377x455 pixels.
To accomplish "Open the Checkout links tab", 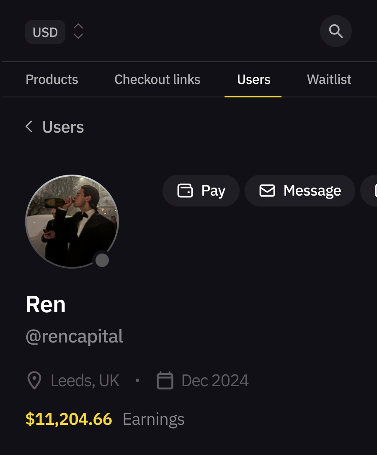I will coord(158,79).
